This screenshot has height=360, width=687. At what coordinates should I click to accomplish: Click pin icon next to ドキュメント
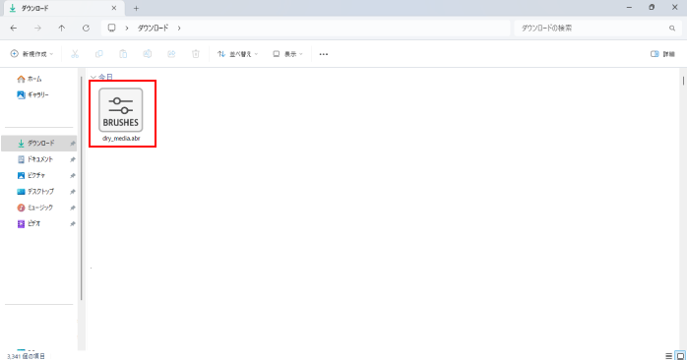(73, 159)
